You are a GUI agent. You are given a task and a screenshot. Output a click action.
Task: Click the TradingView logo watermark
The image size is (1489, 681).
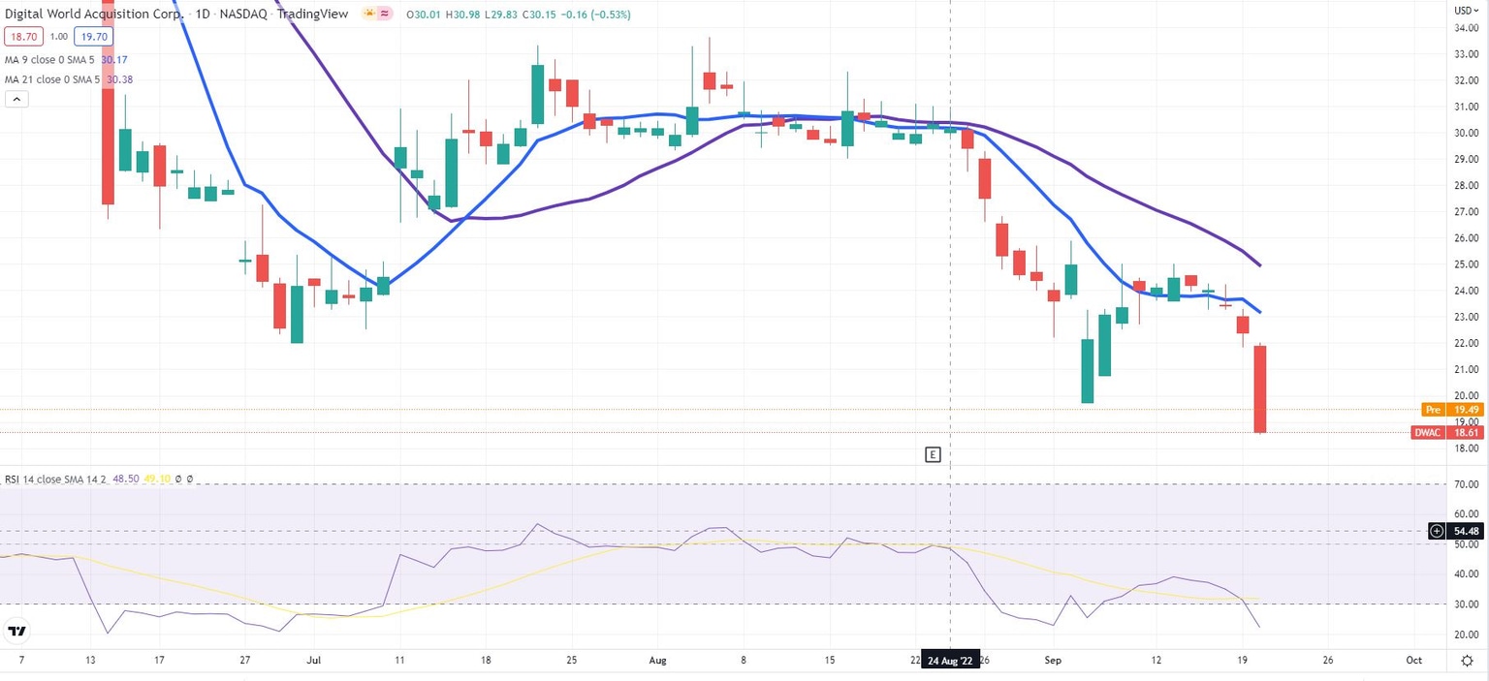point(16,631)
